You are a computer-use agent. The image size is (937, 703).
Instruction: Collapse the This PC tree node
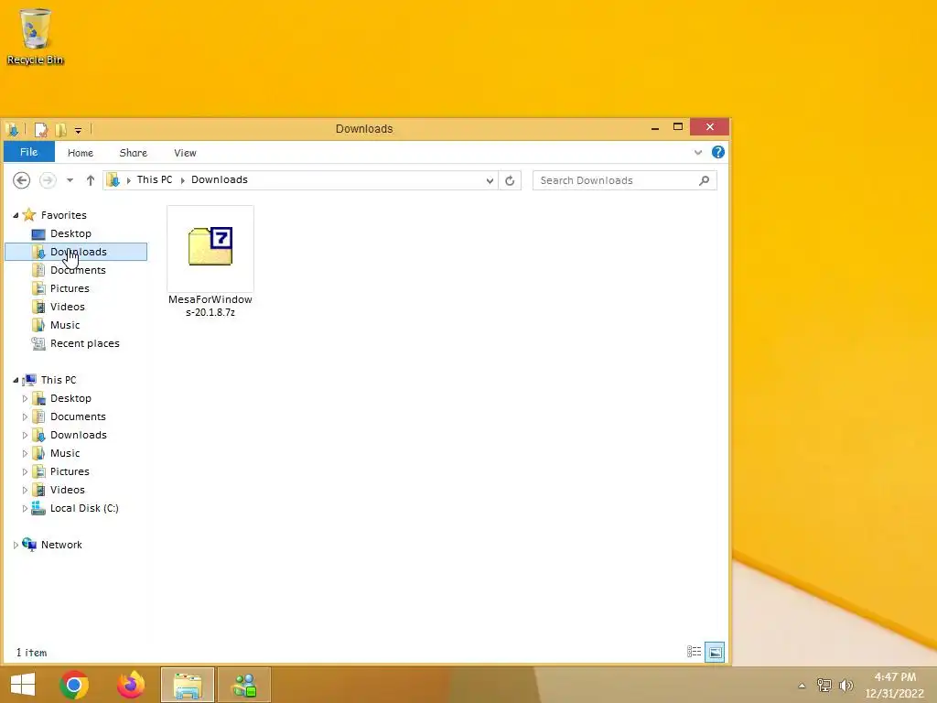click(16, 380)
